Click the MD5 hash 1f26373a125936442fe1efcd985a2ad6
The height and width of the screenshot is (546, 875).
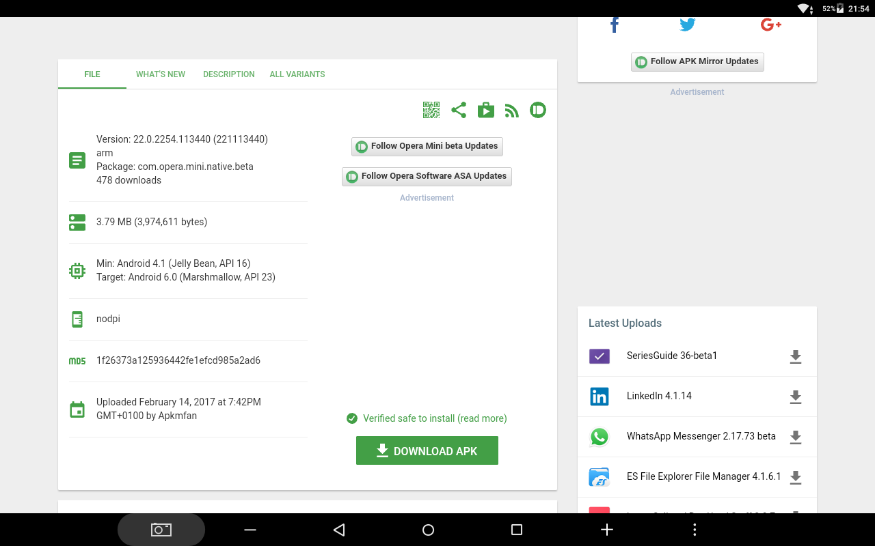pyautogui.click(x=178, y=360)
